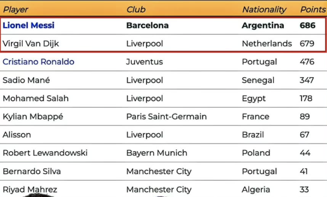327x197 pixels.
Task: Select the Juventus club cell
Action: point(144,62)
